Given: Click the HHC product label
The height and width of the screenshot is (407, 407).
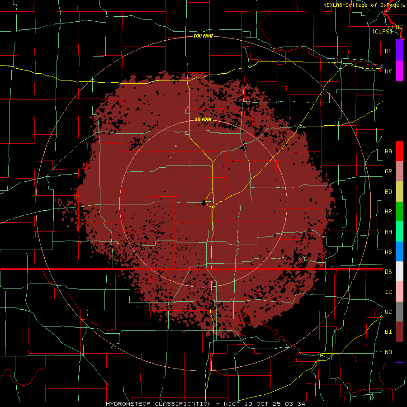Looking at the screenshot, I should pos(397,27).
